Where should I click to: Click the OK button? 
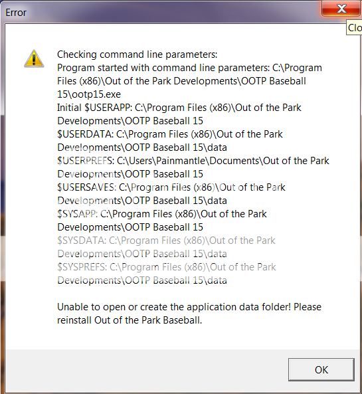321,369
